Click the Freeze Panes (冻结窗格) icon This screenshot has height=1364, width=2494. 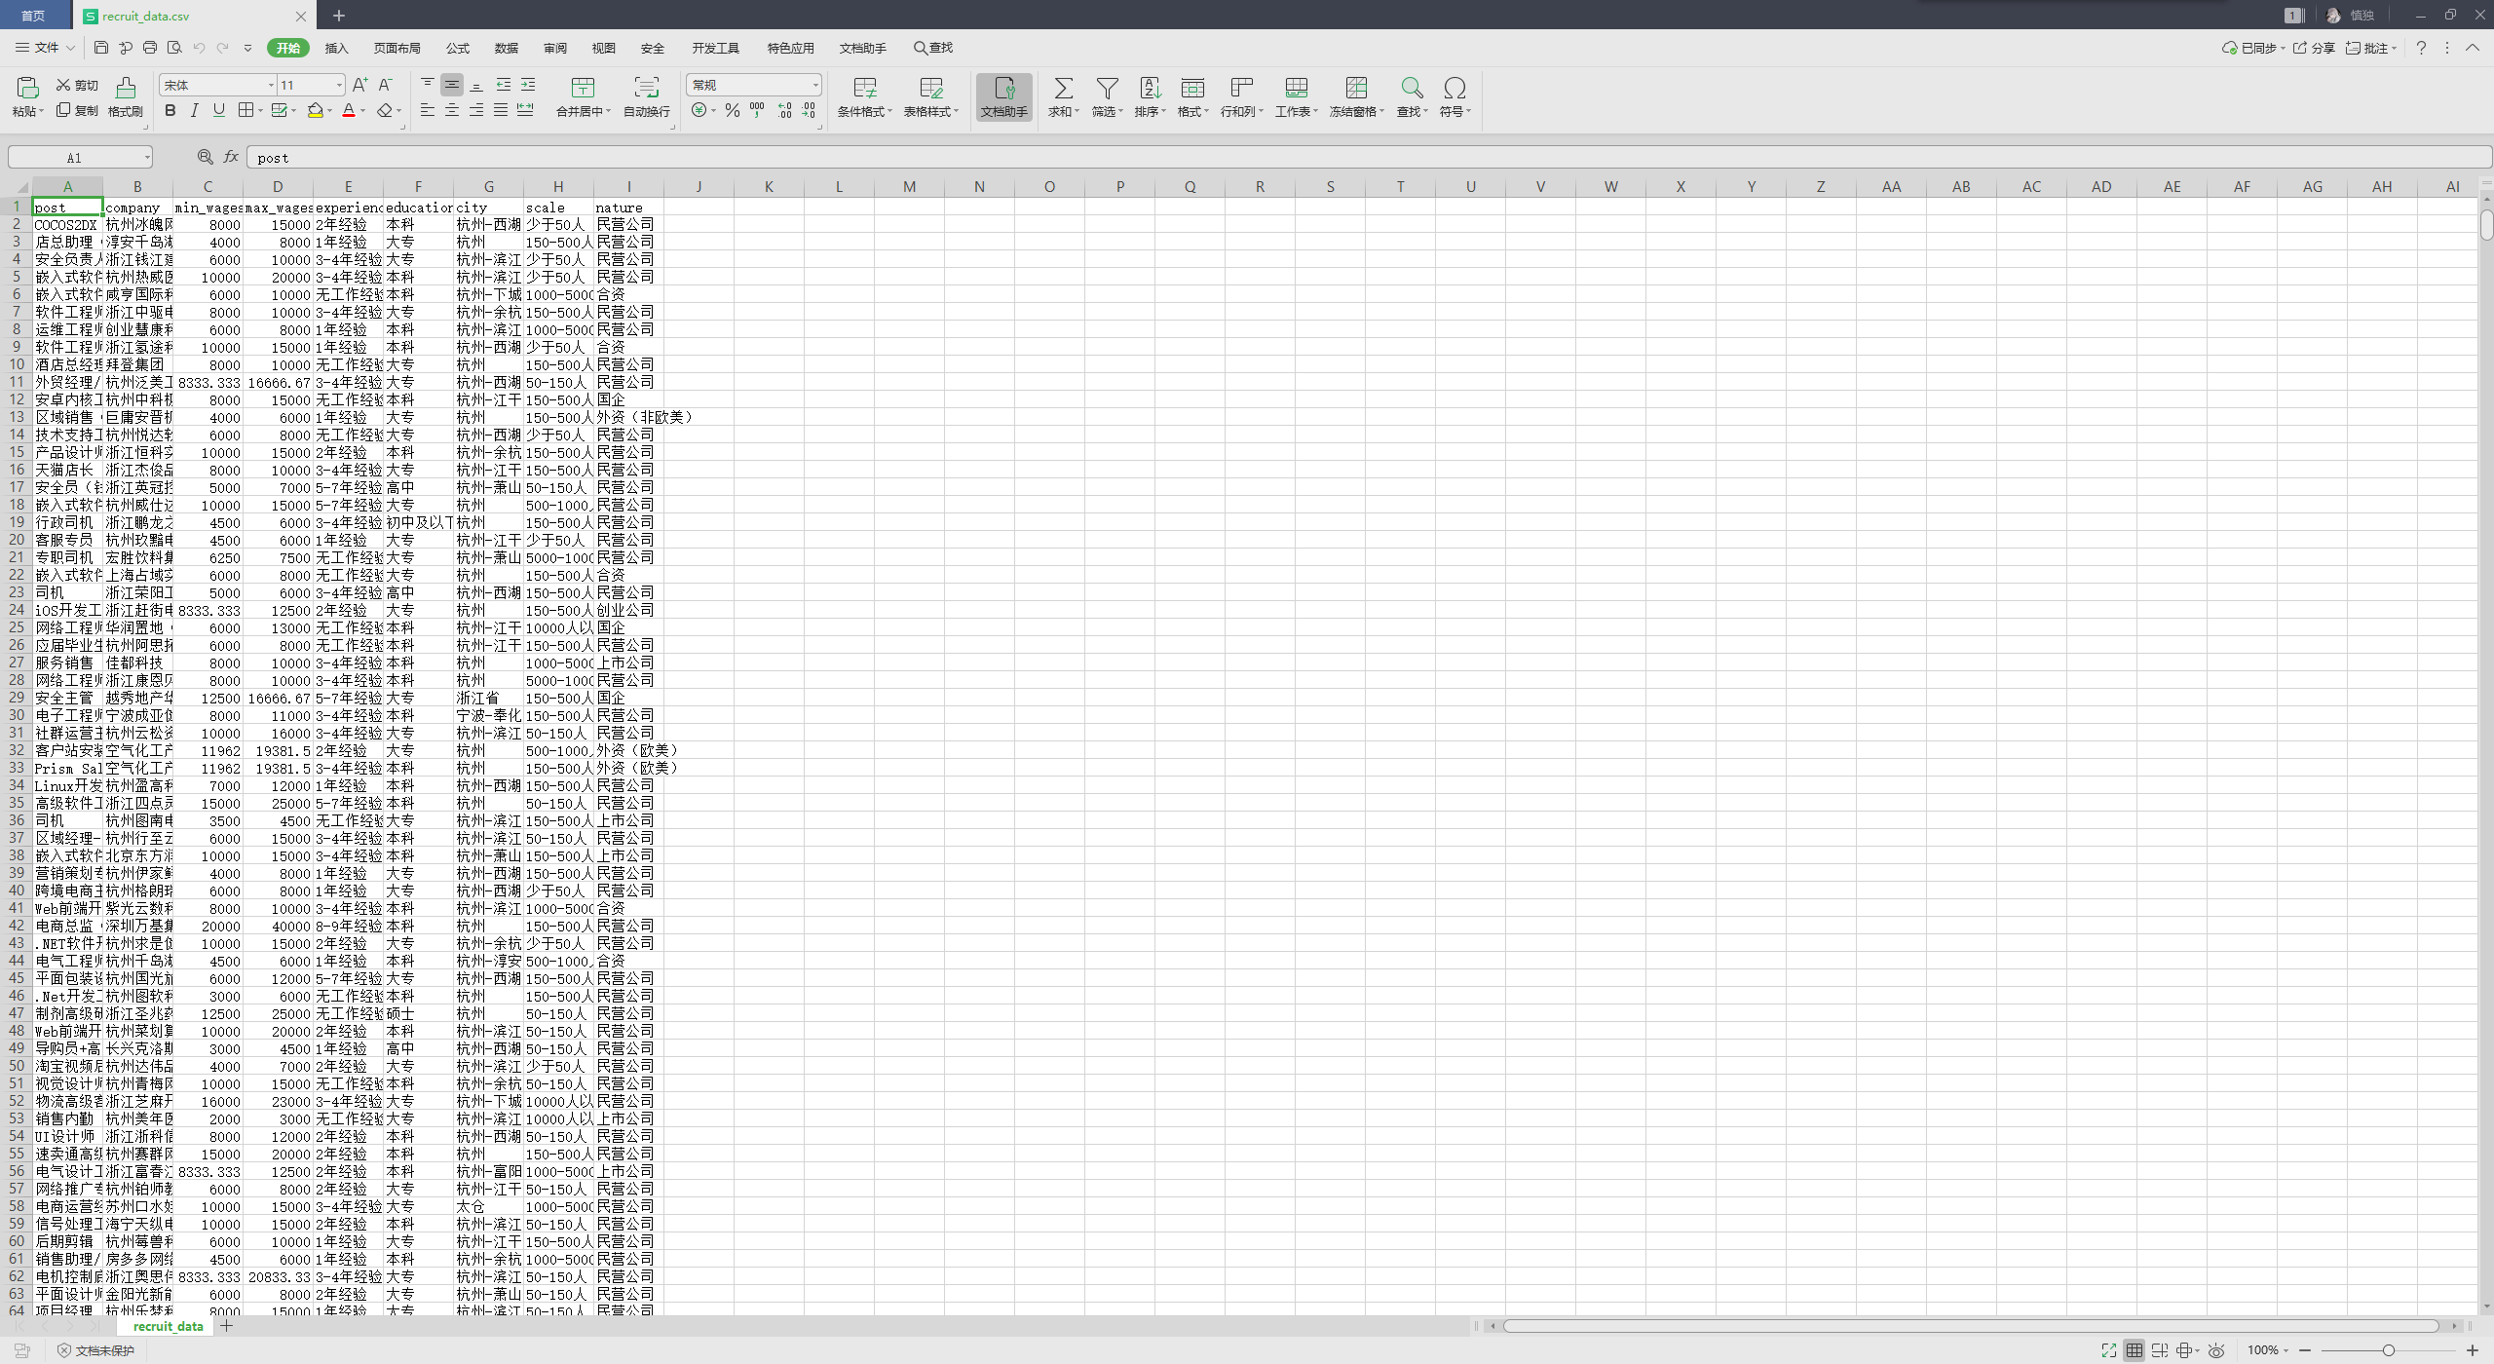(1356, 89)
